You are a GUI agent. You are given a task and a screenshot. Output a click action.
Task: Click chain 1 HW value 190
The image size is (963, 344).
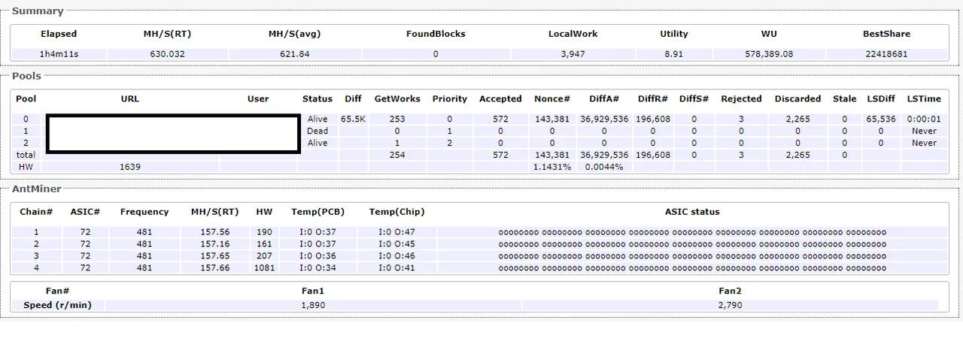264,232
